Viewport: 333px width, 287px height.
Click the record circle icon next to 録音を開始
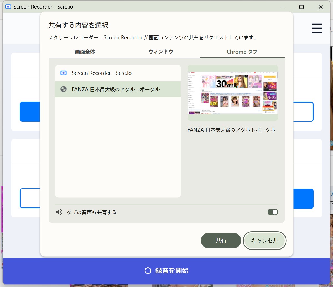click(x=148, y=271)
